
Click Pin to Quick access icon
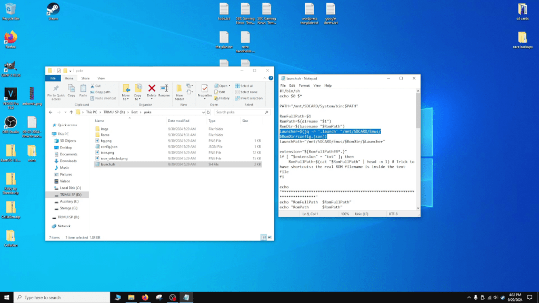point(56,88)
